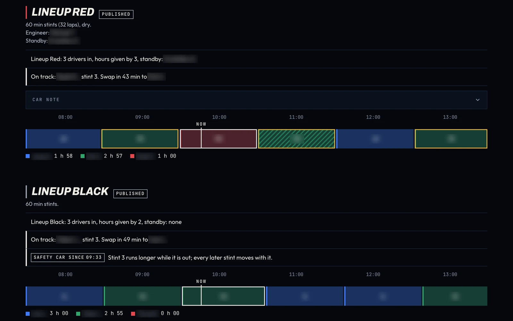This screenshot has height=321, width=513.
Task: Click the 11:00 label on Lineup Black timeline
Action: [296, 274]
